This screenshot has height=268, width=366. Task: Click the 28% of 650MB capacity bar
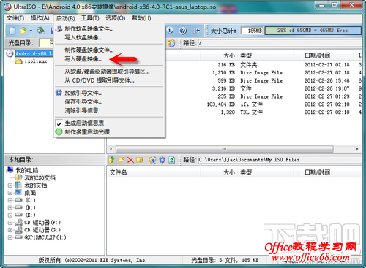pyautogui.click(x=313, y=31)
